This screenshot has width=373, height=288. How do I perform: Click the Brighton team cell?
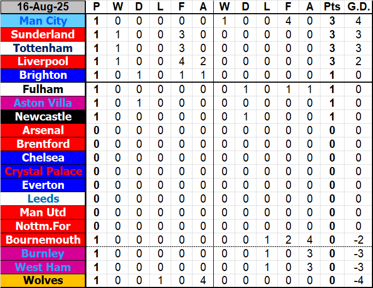click(x=43, y=76)
